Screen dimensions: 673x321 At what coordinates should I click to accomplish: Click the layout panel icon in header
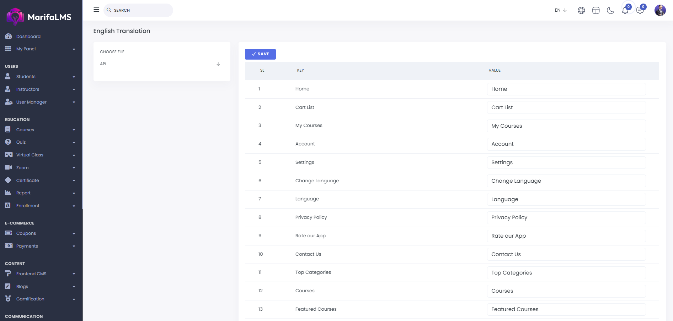coord(596,10)
